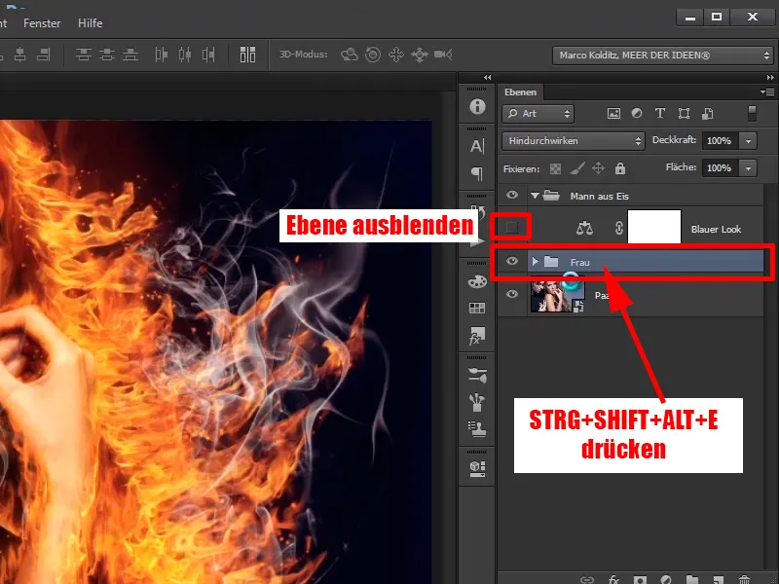
Task: Open the Brush Presets panel icon
Action: [477, 375]
